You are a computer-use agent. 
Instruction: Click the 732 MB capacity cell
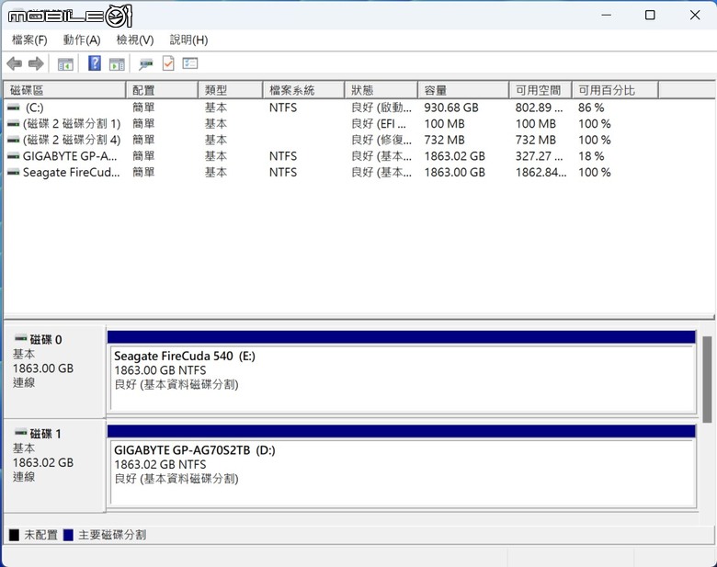pyautogui.click(x=444, y=140)
